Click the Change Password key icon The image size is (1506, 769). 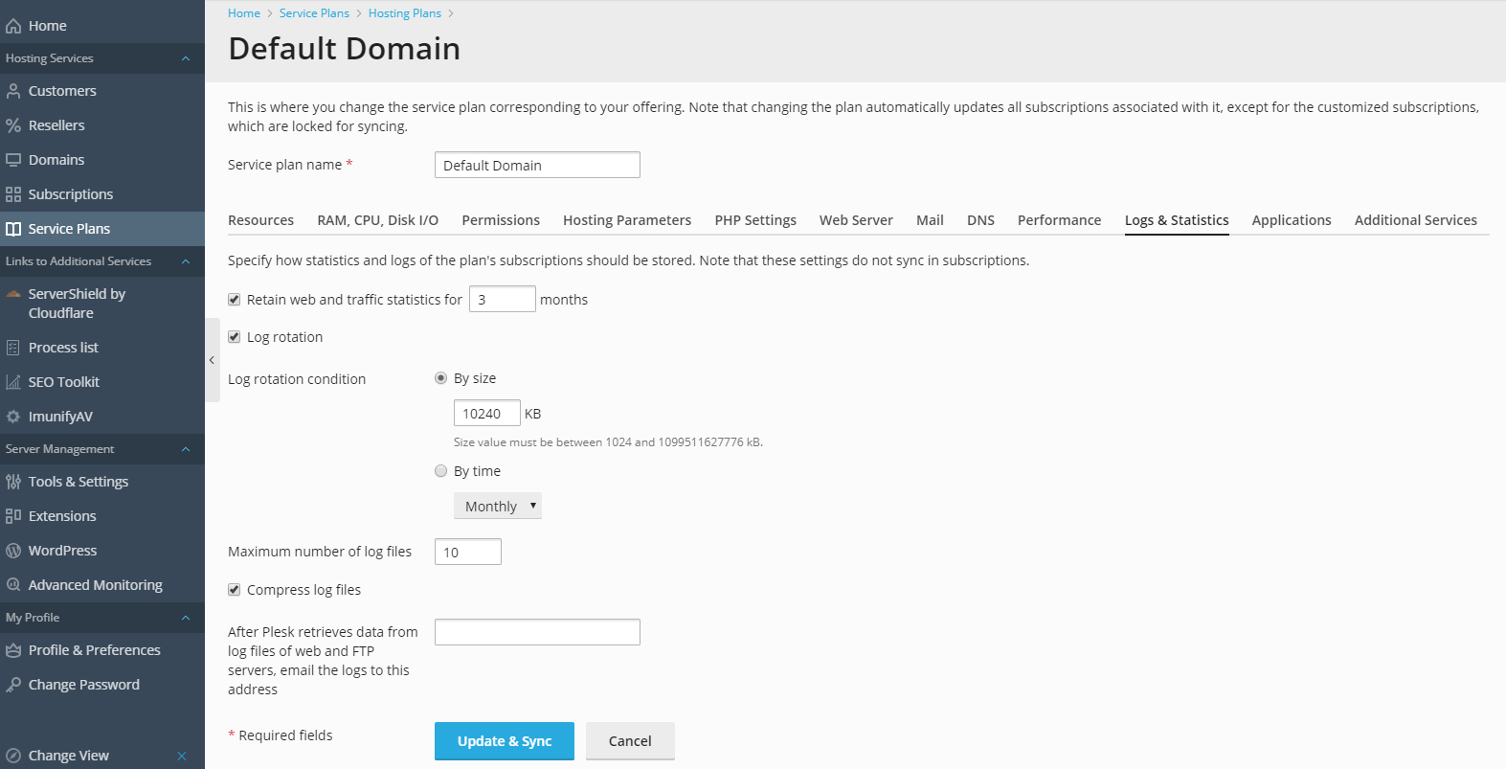click(x=13, y=685)
